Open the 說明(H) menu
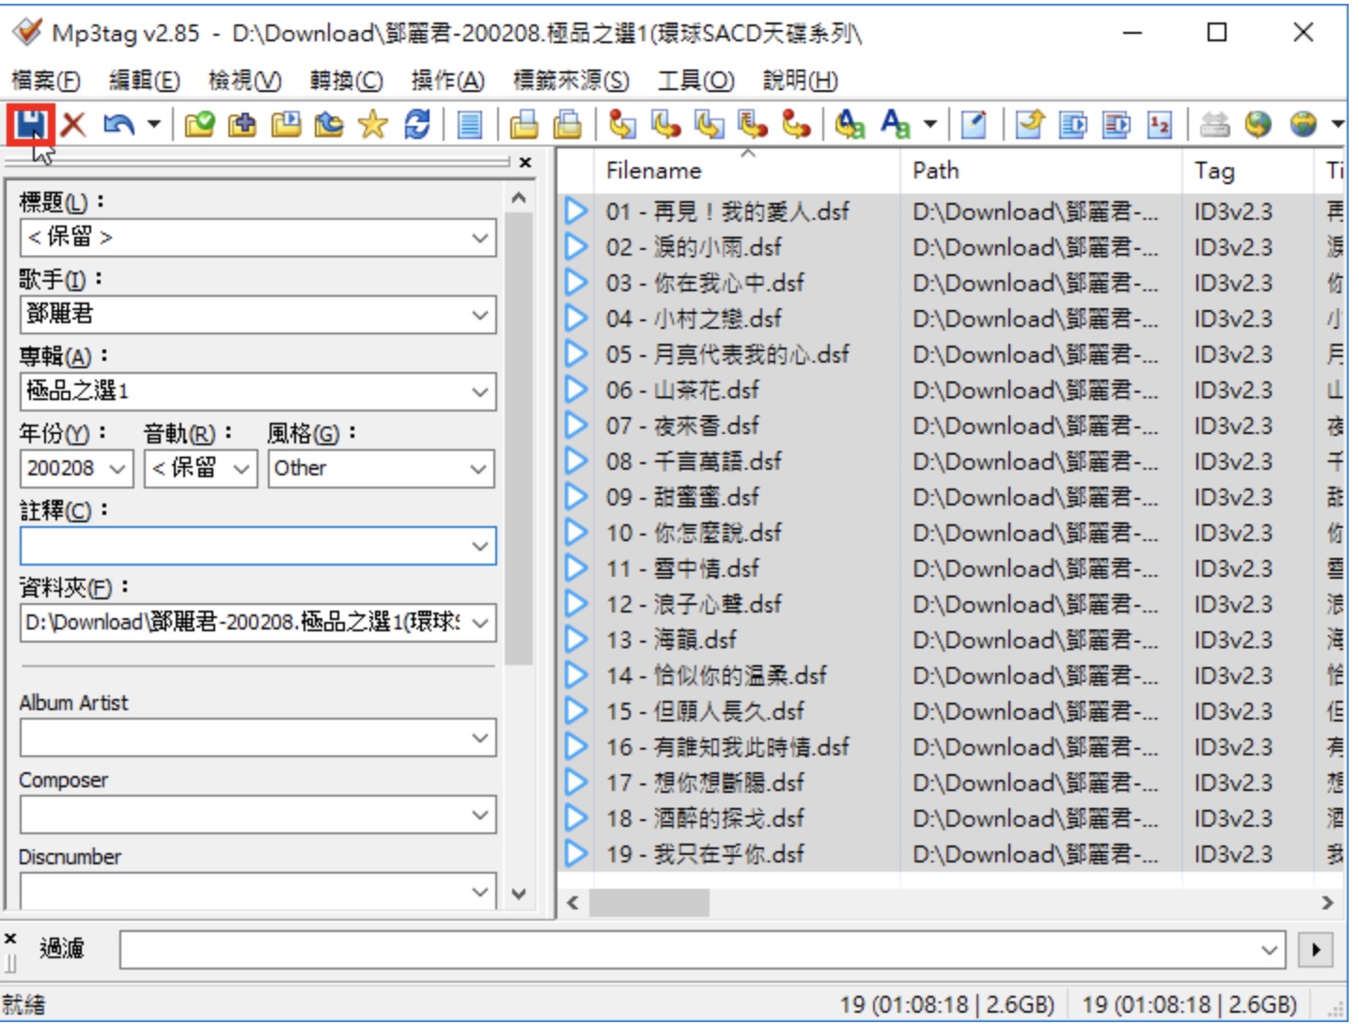This screenshot has width=1359, height=1024. coord(800,81)
